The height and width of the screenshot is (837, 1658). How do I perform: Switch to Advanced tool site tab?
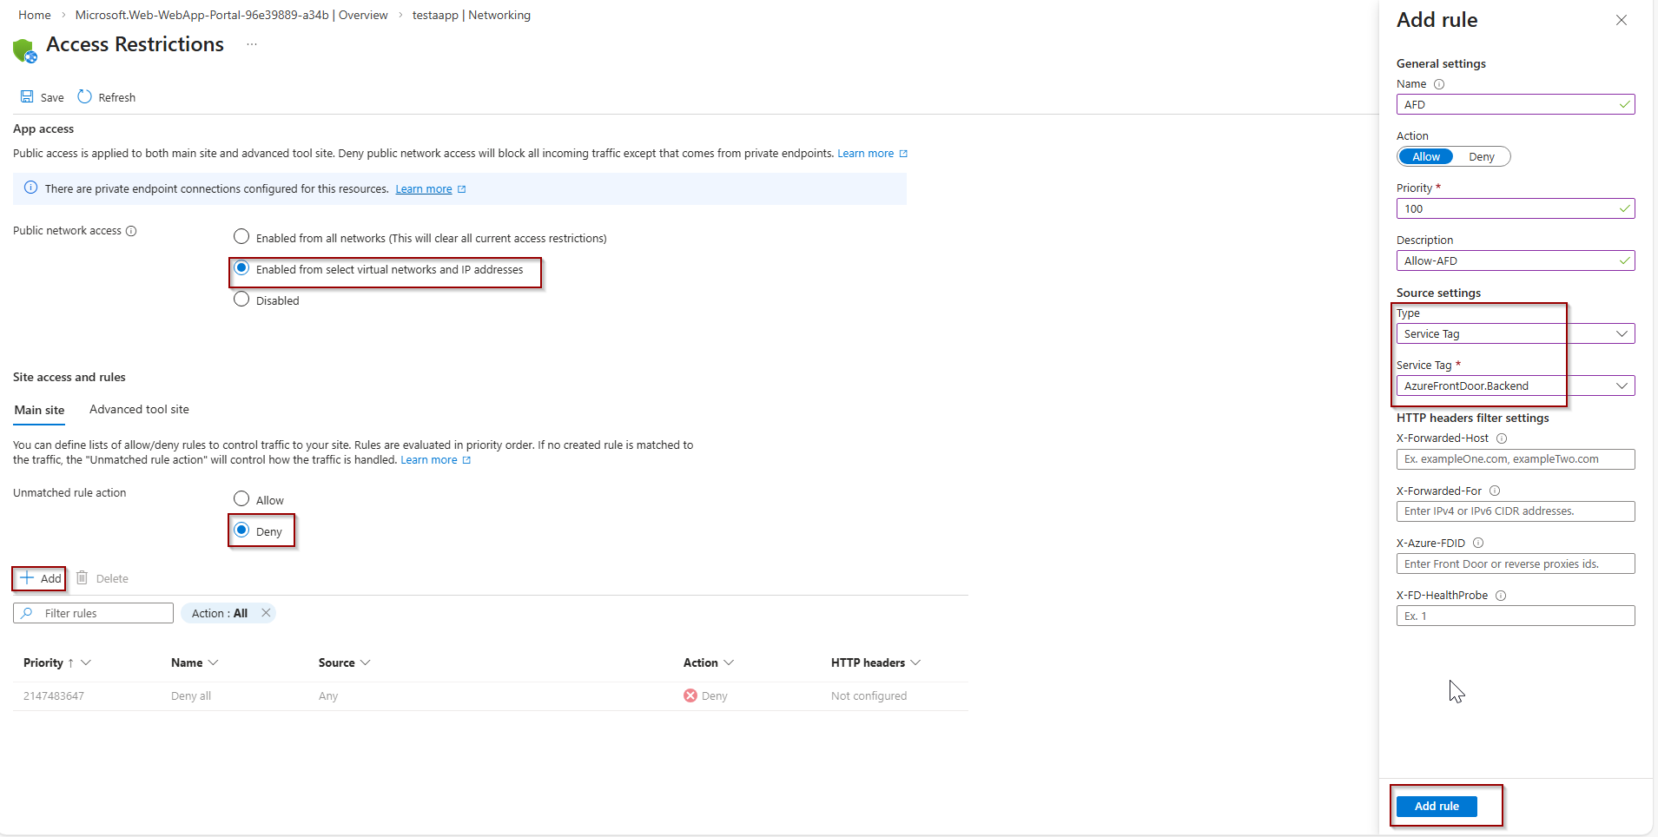[139, 410]
